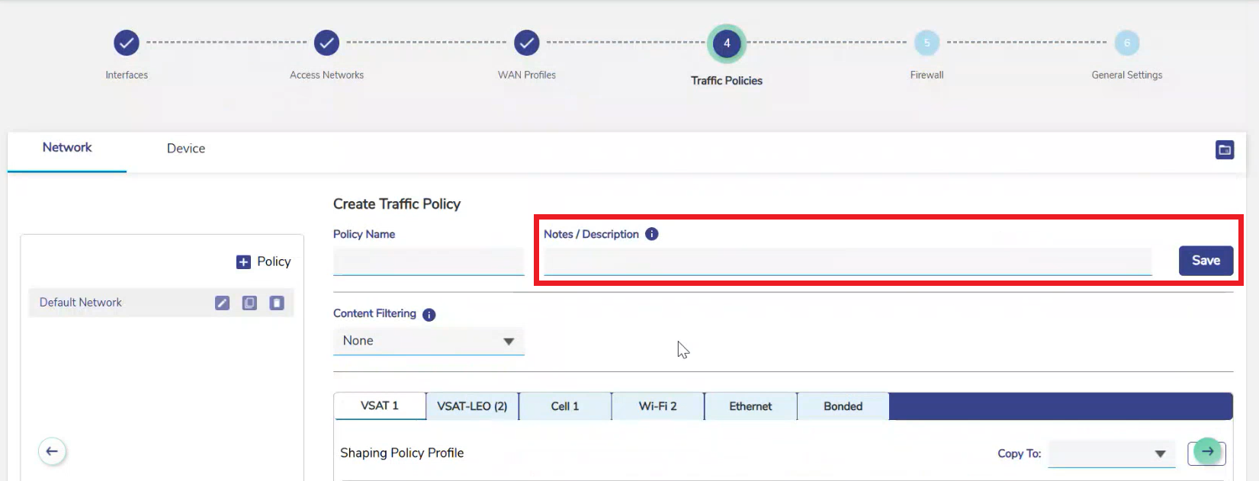Image resolution: width=1259 pixels, height=481 pixels.
Task: Duplicate the Default Network policy
Action: point(249,303)
